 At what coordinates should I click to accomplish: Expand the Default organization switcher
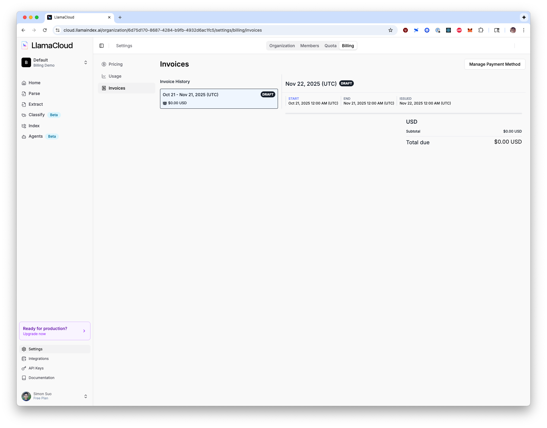pyautogui.click(x=85, y=62)
